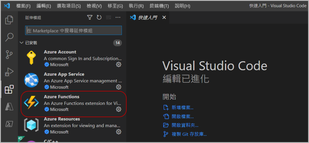The height and width of the screenshot is (143, 309).
Task: Open the extensions panel more actions menu
Action: pos(118,18)
